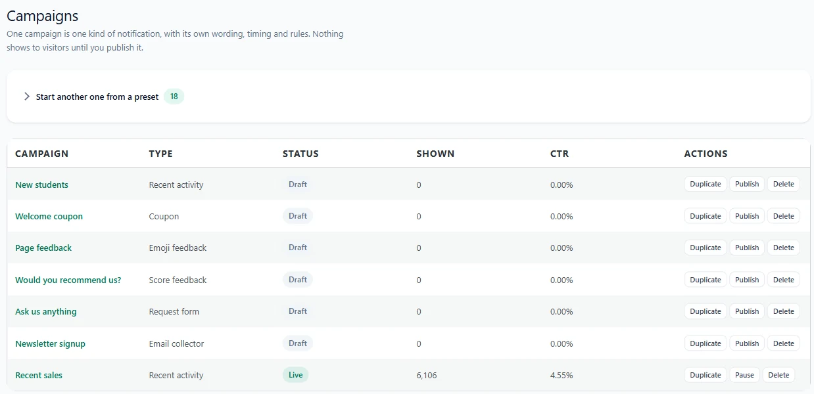The image size is (814, 394).
Task: Publish the Ask us anything campaign
Action: (x=747, y=311)
